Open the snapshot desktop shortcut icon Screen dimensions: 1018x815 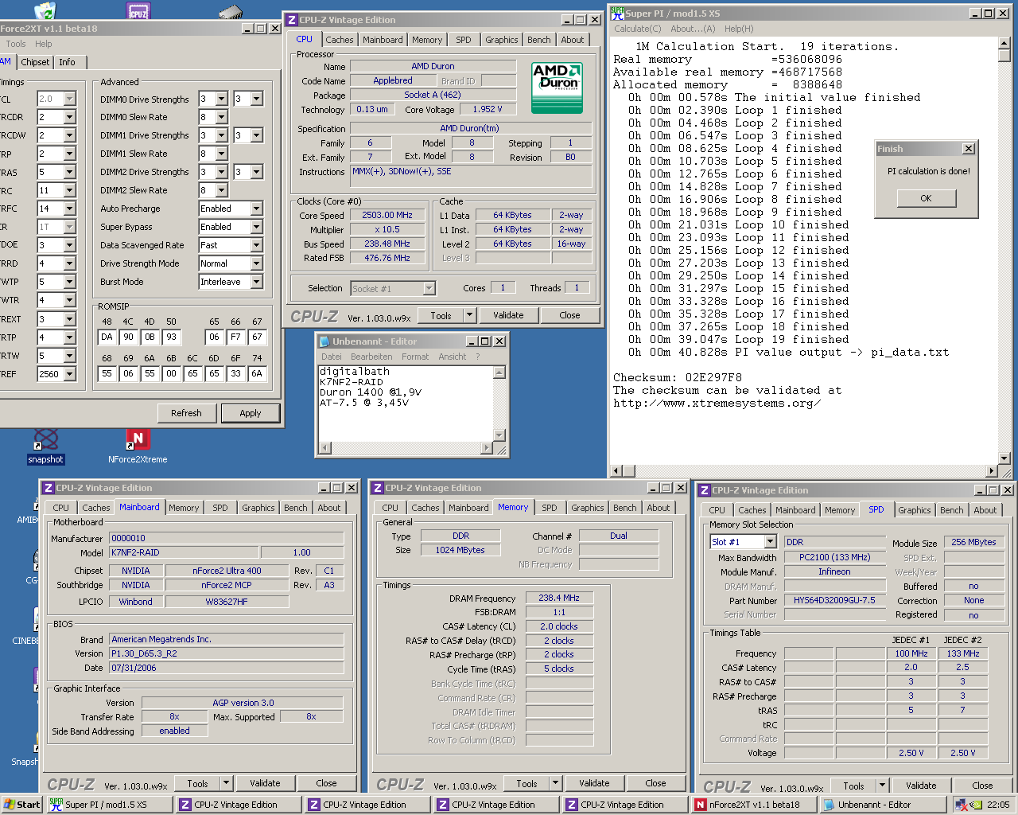pos(46,440)
